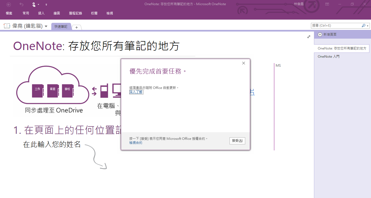This screenshot has width=371, height=198.
Task: Open Customize Quick Access Toolbar dropdown
Action: pyautogui.click(x=46, y=5)
